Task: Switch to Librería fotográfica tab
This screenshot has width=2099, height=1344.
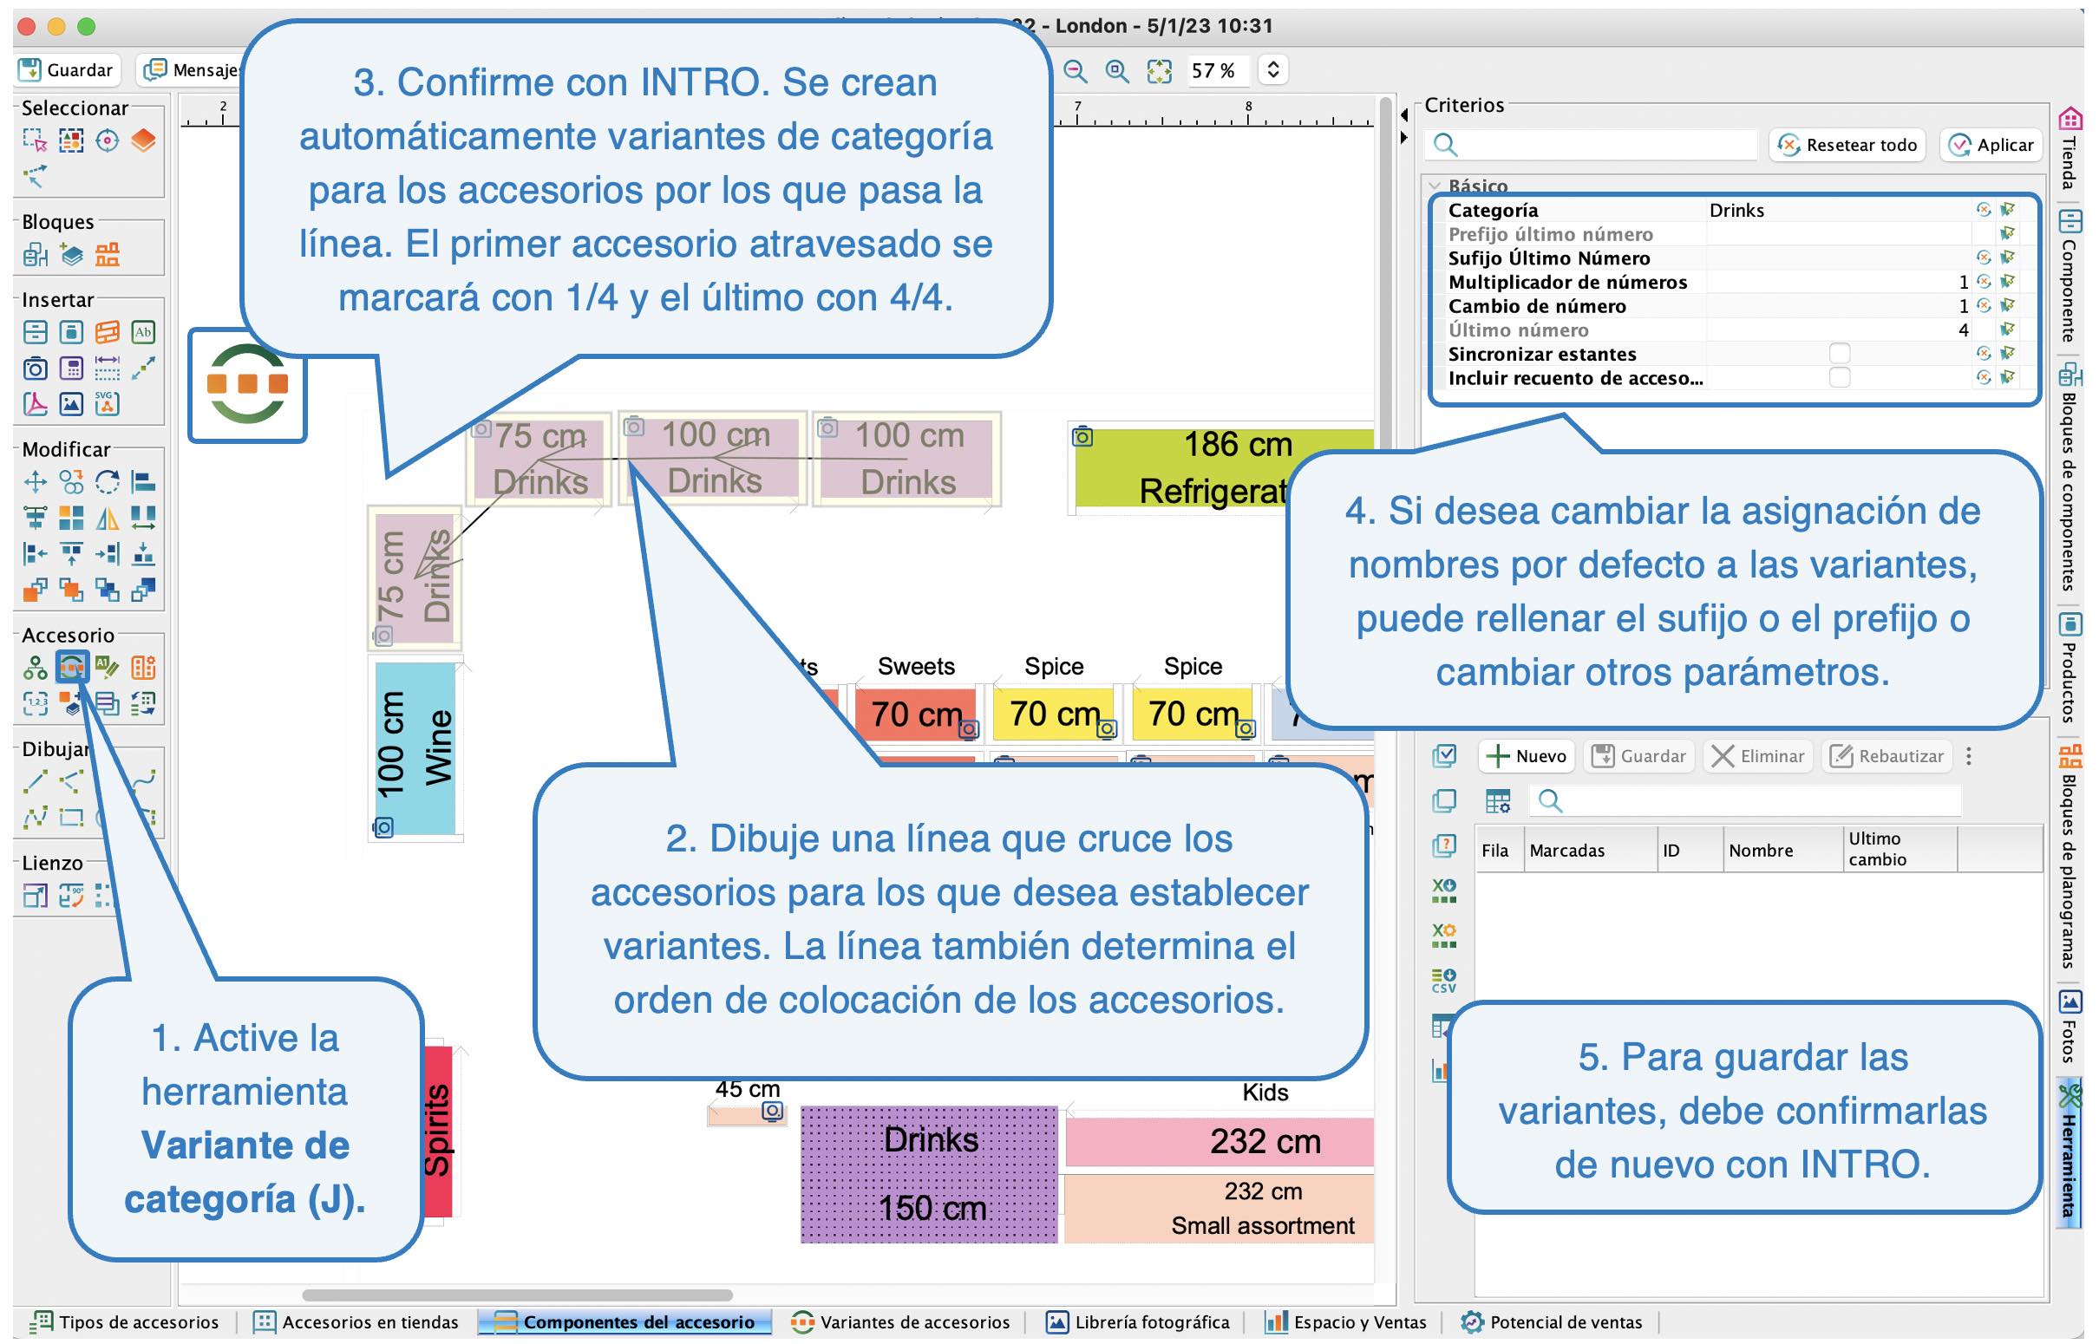Action: point(1138,1322)
